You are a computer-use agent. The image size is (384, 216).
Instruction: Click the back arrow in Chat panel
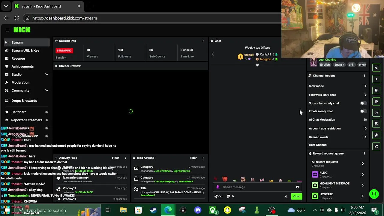coord(212,54)
